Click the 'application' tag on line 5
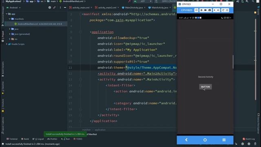The width and height of the screenshot is (261, 147). [x=102, y=32]
